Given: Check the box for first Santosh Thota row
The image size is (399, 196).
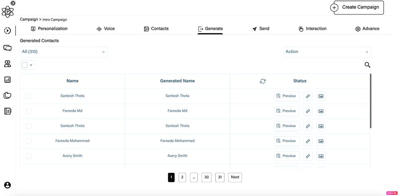Looking at the screenshot, I should point(29,96).
